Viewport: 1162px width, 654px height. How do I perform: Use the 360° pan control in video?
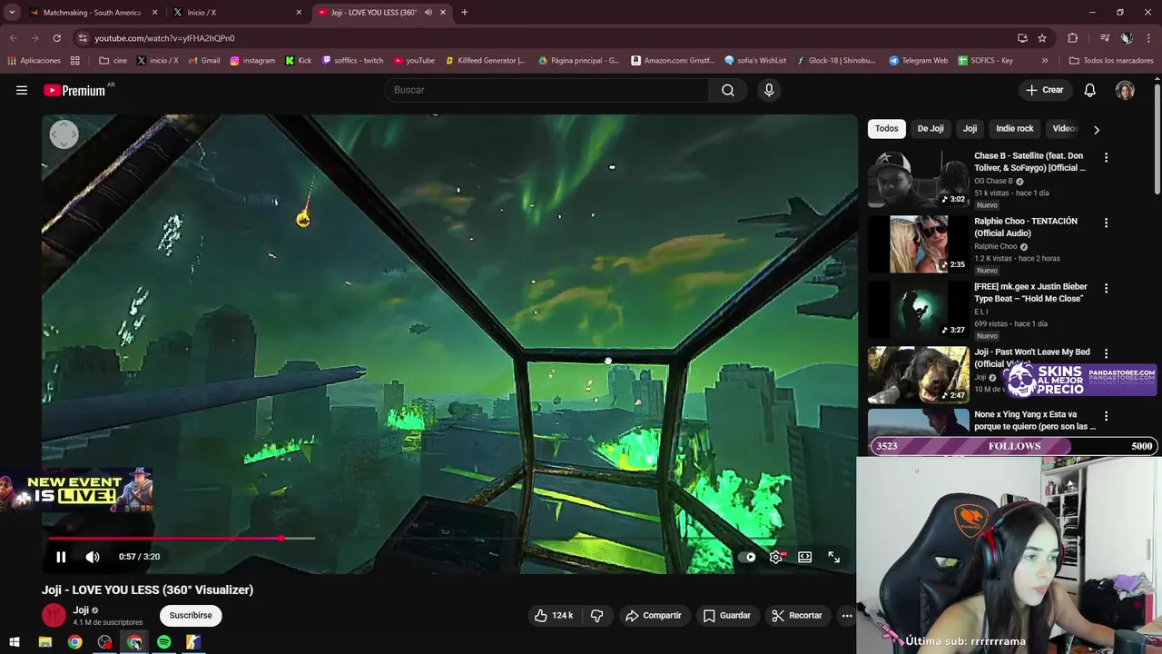[x=64, y=134]
